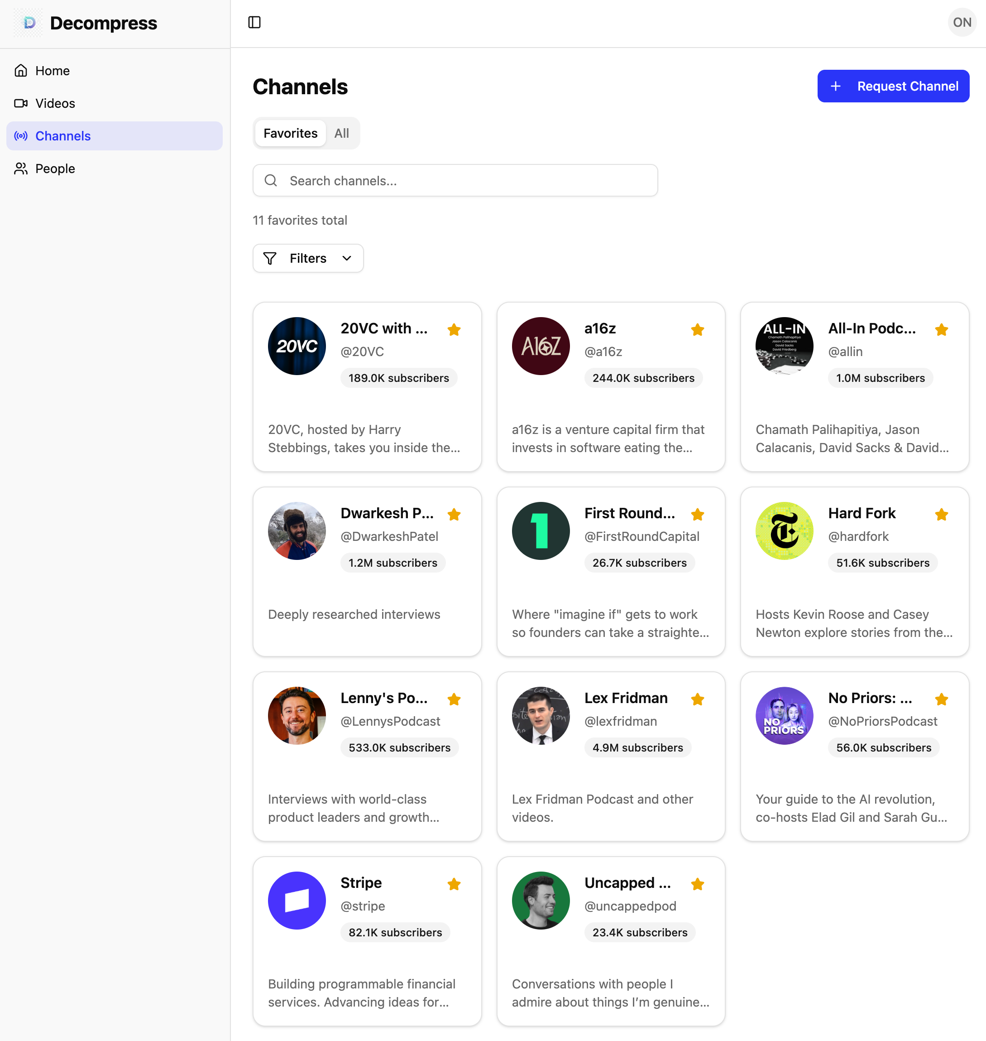
Task: Open Home from the sidebar
Action: [52, 71]
